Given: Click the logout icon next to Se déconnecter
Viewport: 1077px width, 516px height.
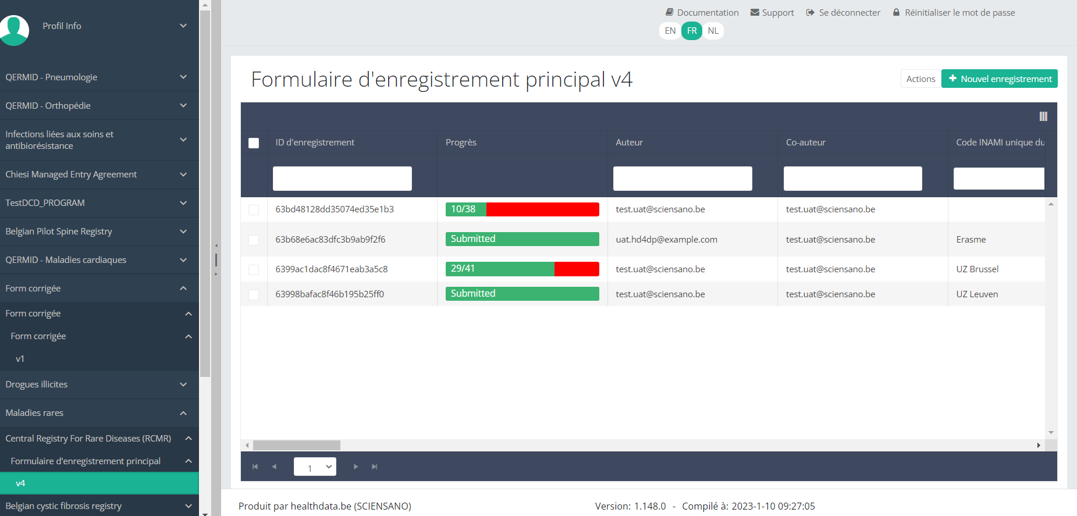Looking at the screenshot, I should (x=810, y=12).
